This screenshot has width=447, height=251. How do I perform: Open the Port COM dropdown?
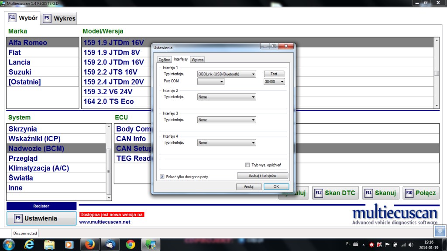210,81
